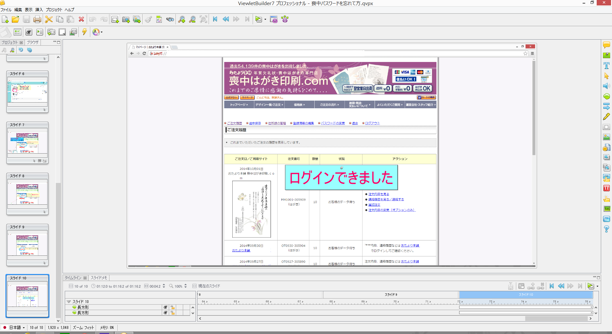Click the スライド 9 segment in the timeline
The image size is (612, 334).
coord(391,294)
